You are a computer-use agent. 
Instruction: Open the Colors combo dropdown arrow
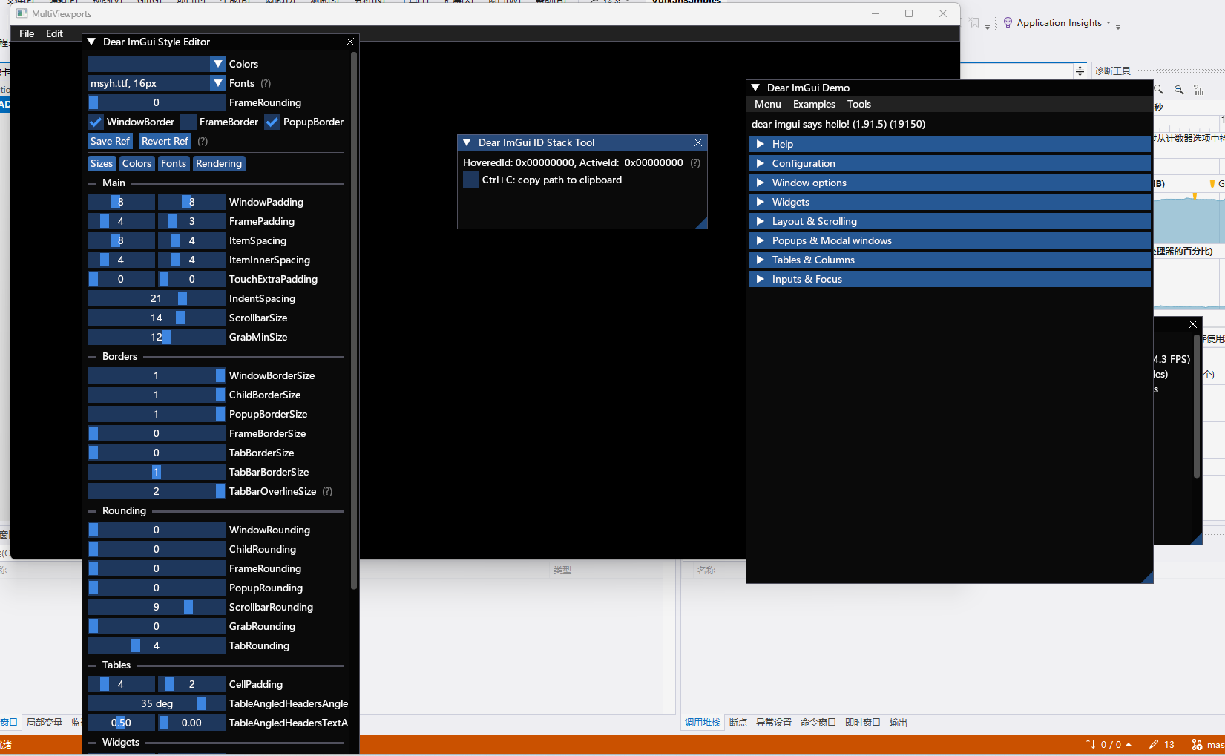[x=218, y=65]
